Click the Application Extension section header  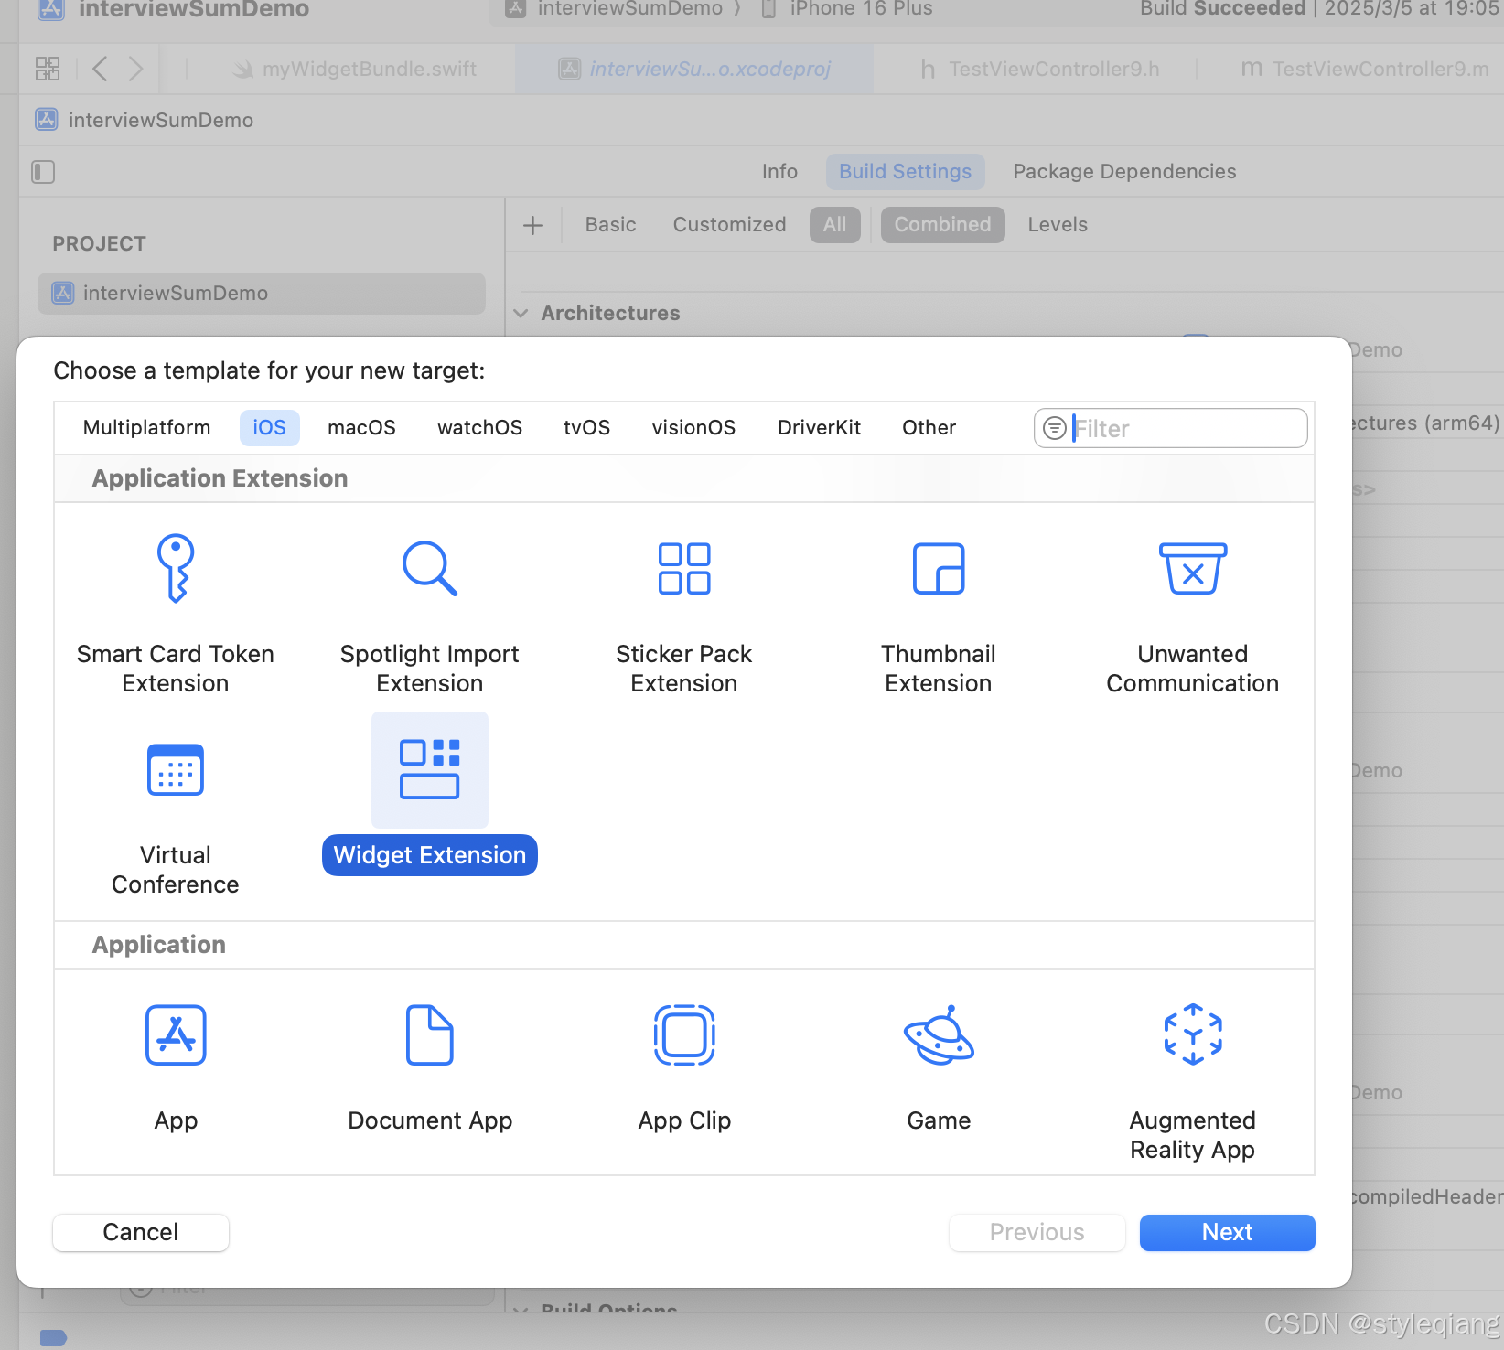220,478
